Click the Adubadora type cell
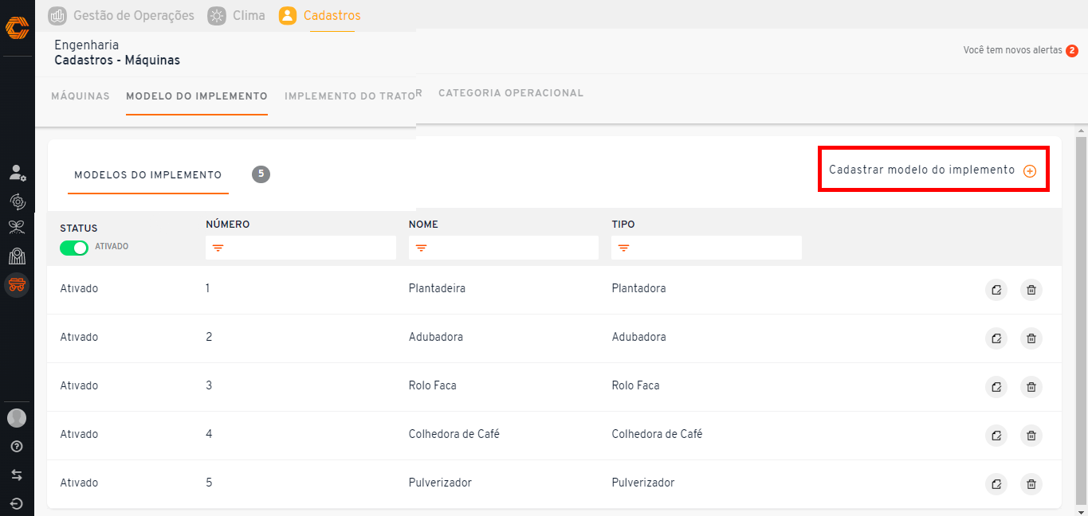1088x516 pixels. [638, 337]
